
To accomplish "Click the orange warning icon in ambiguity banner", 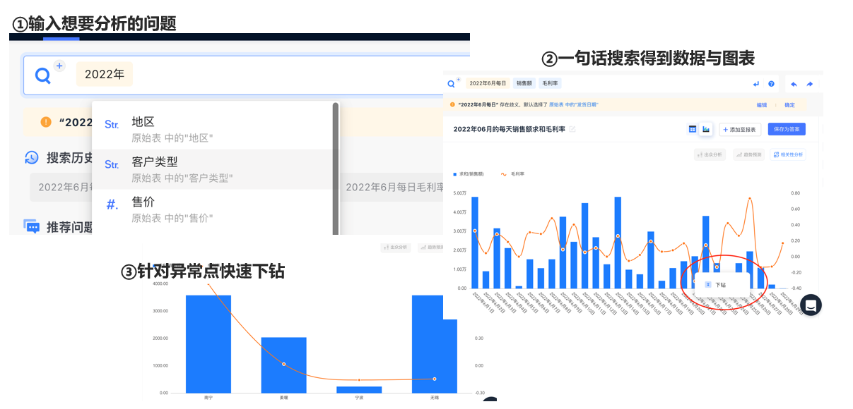I will tap(46, 122).
